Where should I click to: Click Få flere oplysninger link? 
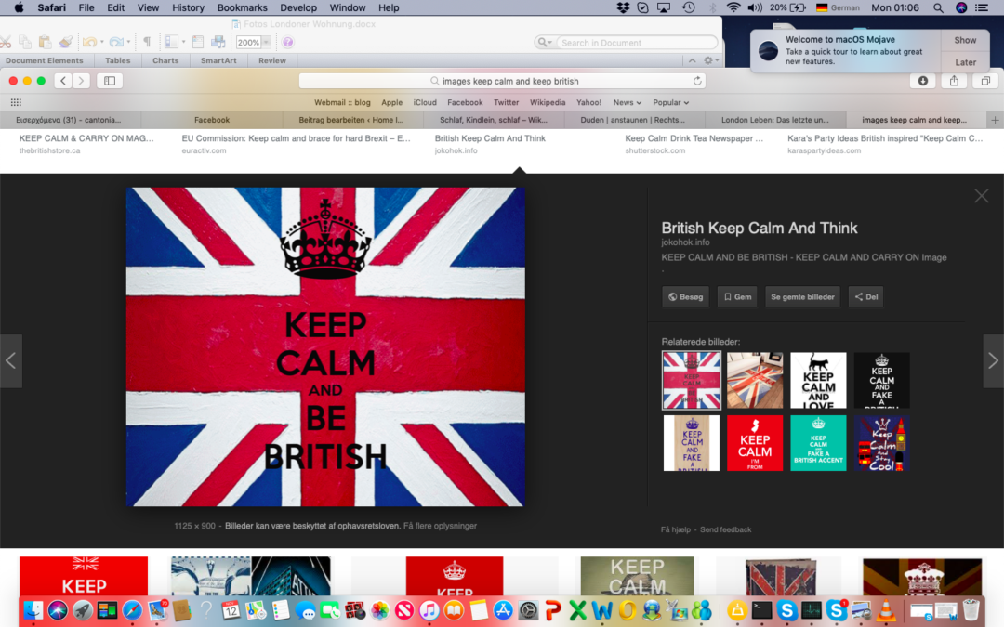tap(440, 526)
